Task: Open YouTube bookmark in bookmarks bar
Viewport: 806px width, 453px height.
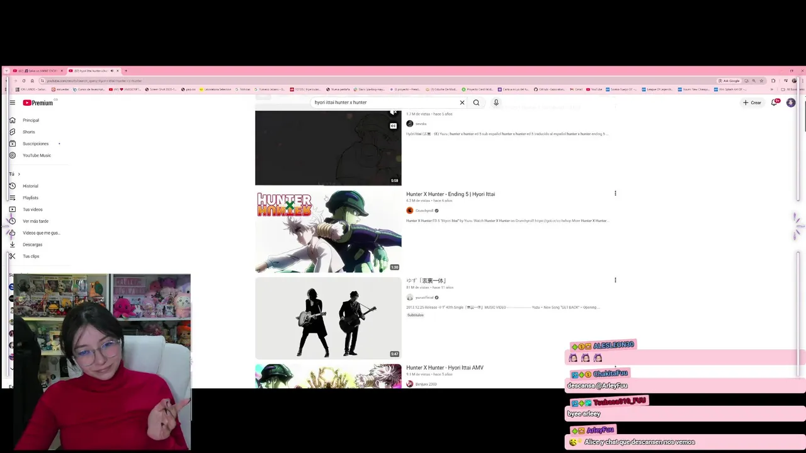Action: [x=594, y=89]
